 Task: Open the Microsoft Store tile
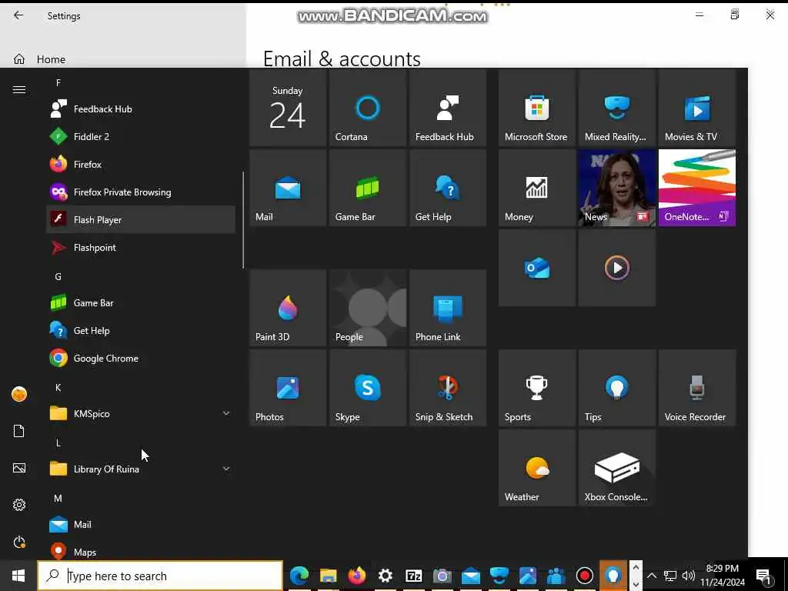tap(537, 108)
